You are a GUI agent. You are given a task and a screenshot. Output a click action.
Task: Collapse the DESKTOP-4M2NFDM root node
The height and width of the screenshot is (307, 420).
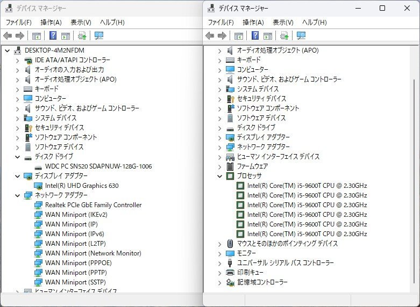tap(7, 50)
